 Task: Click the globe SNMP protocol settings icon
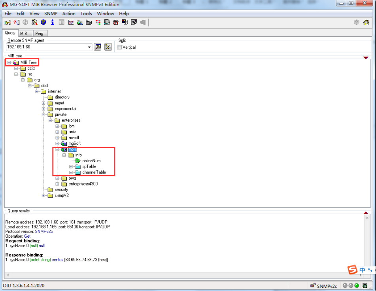point(43,23)
